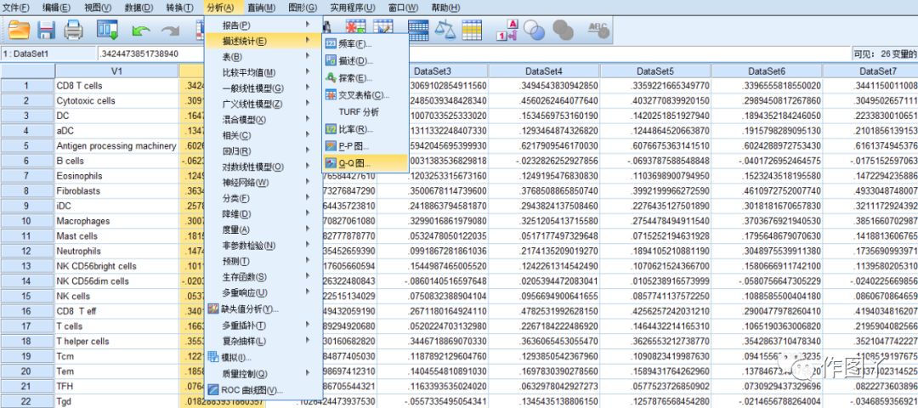The image size is (918, 408).
Task: Click the 'Macrophages' cell
Action: pyautogui.click(x=116, y=221)
